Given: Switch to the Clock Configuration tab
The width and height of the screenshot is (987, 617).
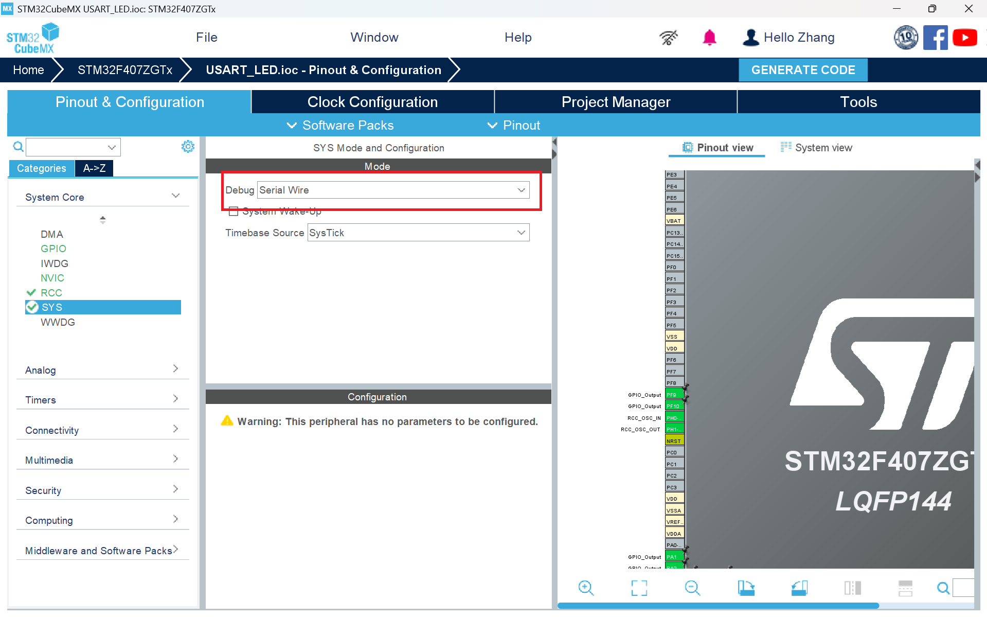Looking at the screenshot, I should coord(373,102).
